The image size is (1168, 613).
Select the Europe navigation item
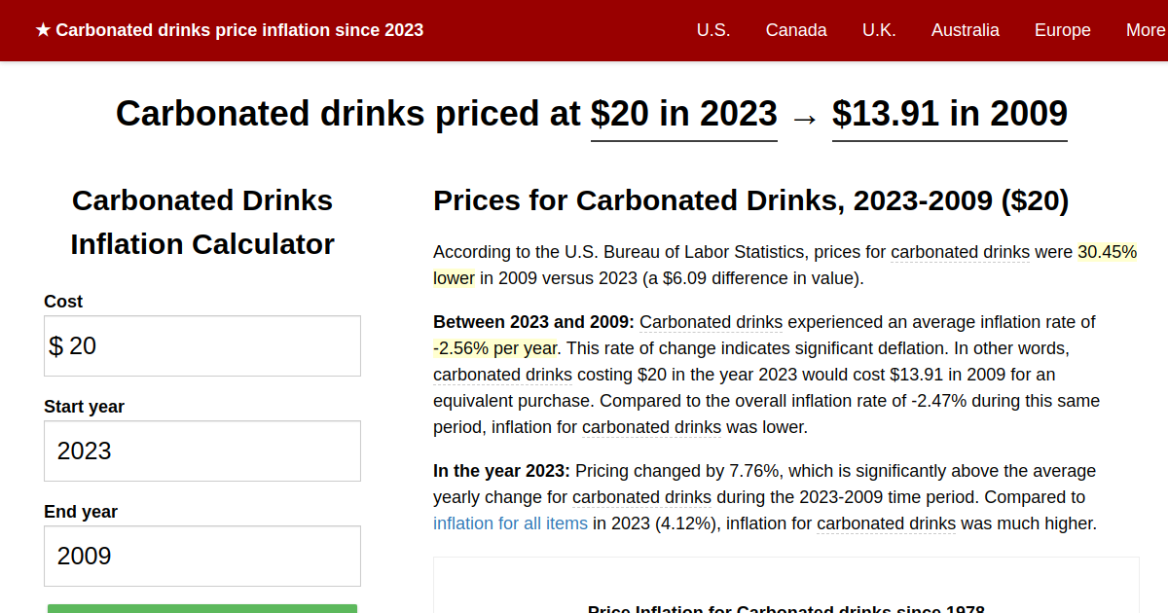(x=1062, y=30)
